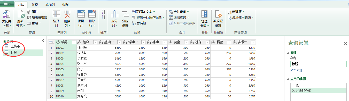Open filter dropdown for 编号 column

[74, 42]
